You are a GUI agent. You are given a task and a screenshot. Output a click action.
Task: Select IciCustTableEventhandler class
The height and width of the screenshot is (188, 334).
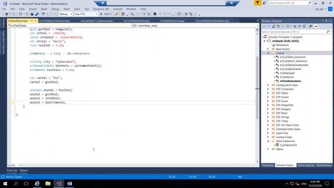(x=294, y=65)
